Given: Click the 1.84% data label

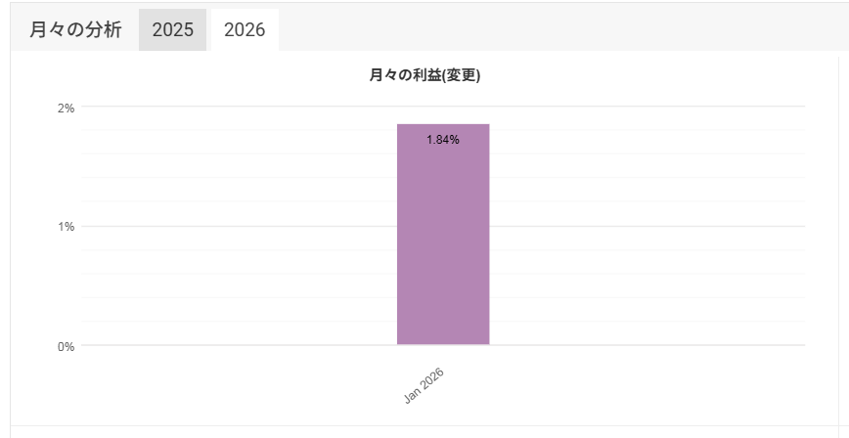Looking at the screenshot, I should [x=442, y=140].
